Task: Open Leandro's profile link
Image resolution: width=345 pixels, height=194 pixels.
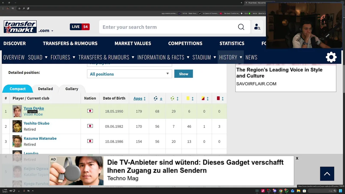Action: [x=31, y=153]
